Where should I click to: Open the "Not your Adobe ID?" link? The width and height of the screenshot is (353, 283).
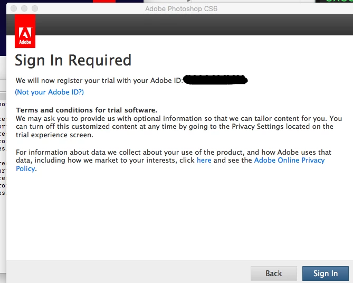pyautogui.click(x=49, y=92)
